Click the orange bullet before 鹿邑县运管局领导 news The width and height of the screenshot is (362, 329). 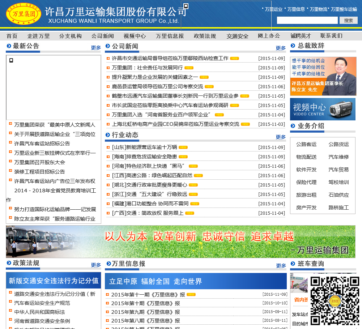point(108,86)
